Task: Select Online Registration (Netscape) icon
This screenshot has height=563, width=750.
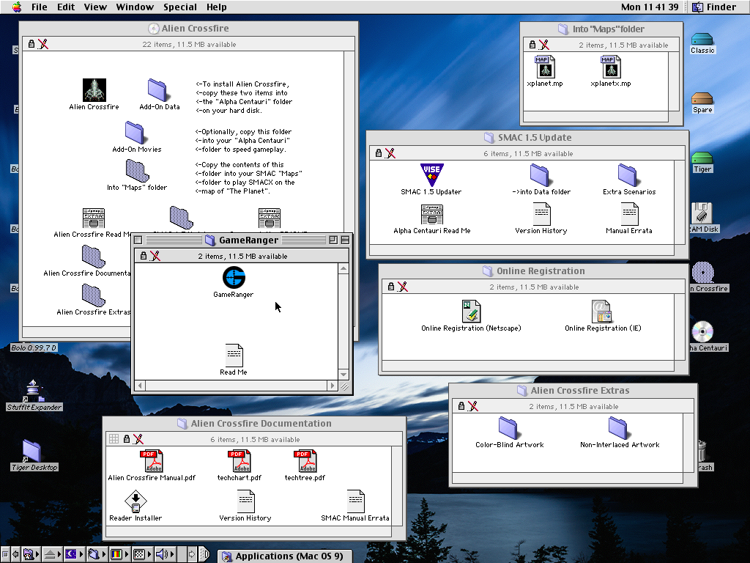Action: click(471, 312)
